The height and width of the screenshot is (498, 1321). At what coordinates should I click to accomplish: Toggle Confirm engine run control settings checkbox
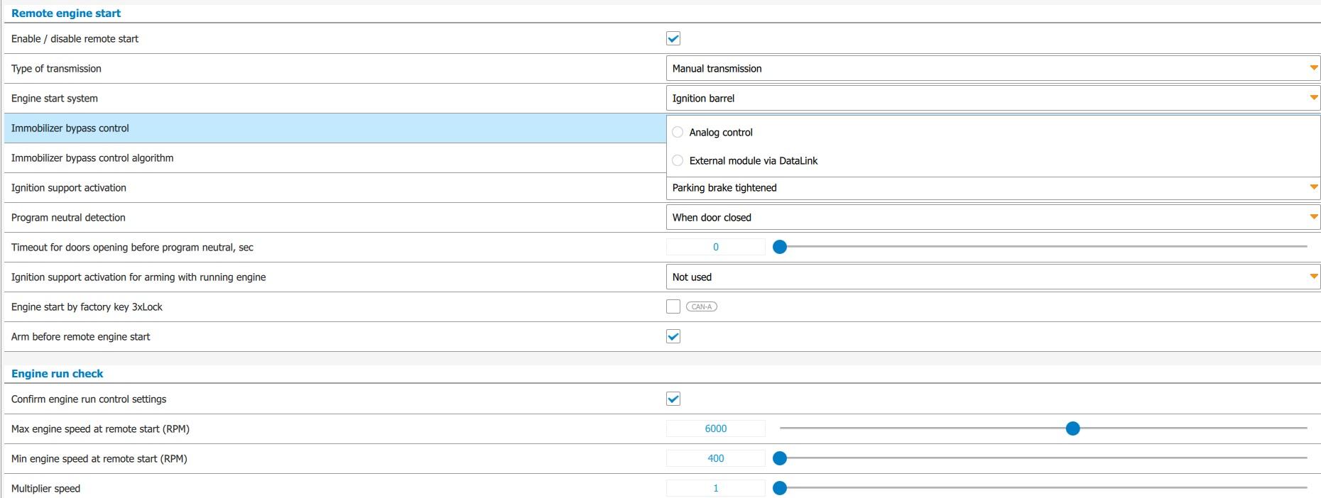point(673,399)
